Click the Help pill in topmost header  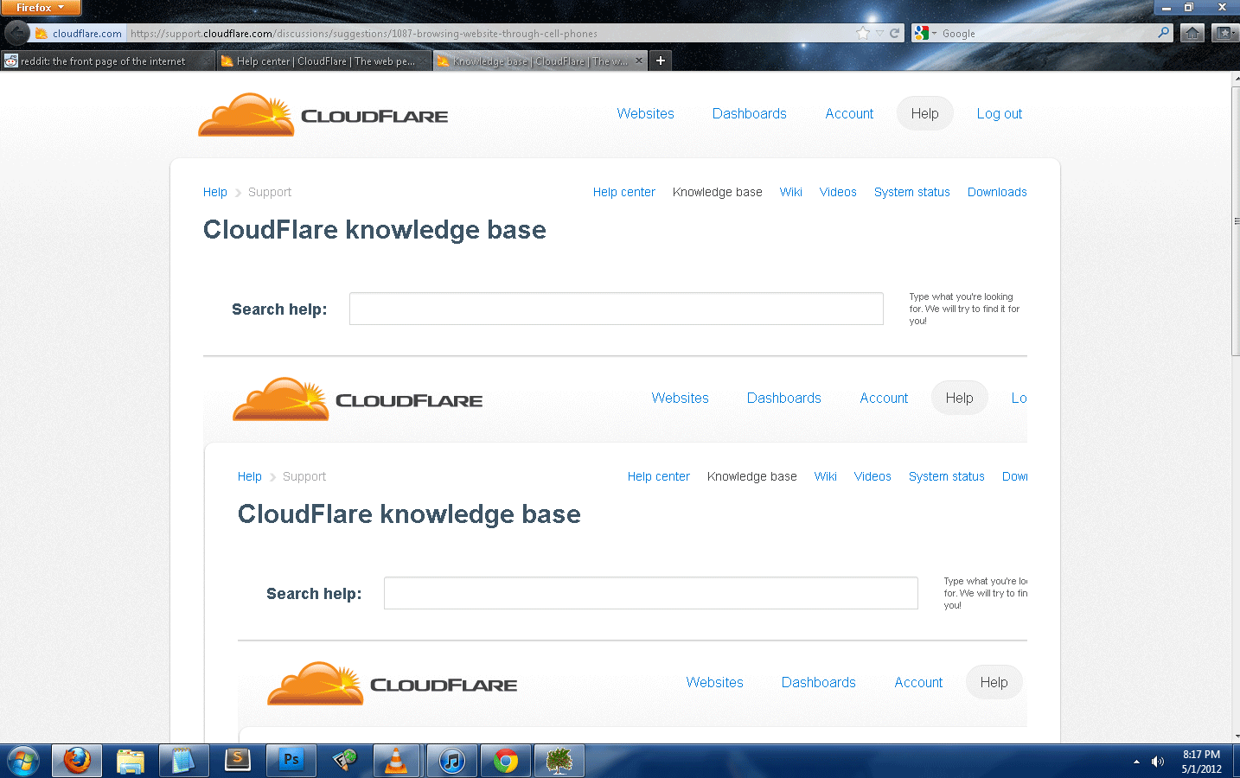pyautogui.click(x=924, y=113)
